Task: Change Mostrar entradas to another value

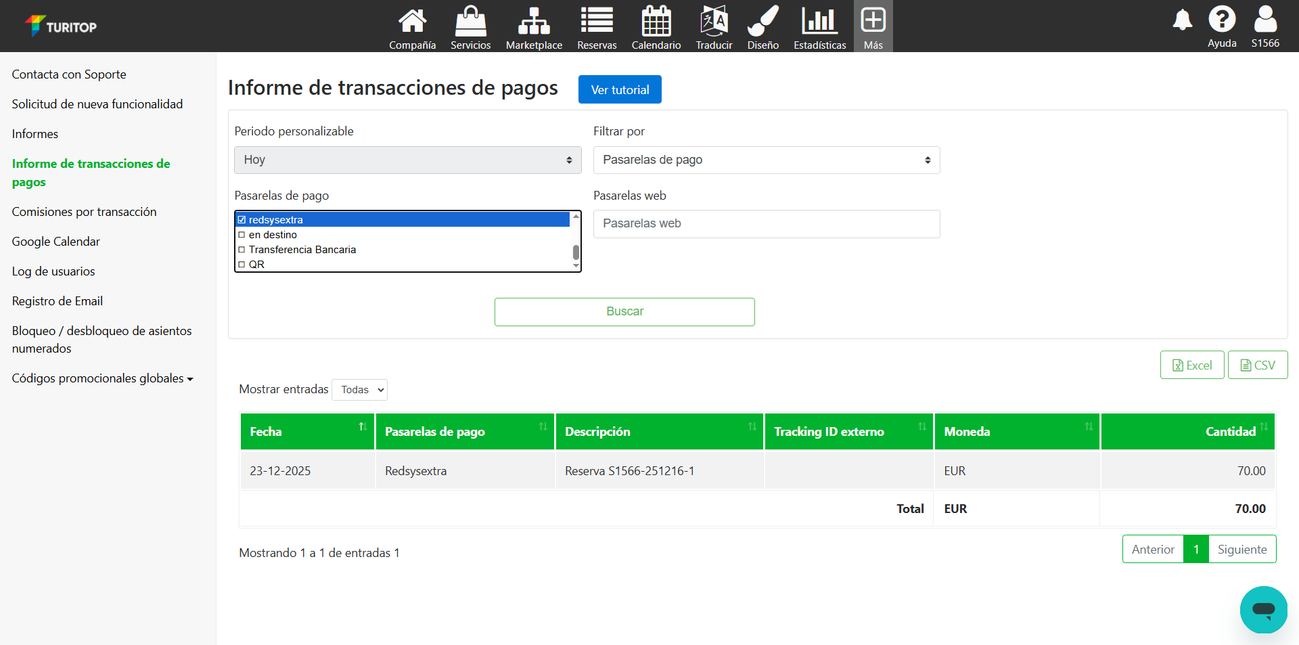Action: (359, 389)
